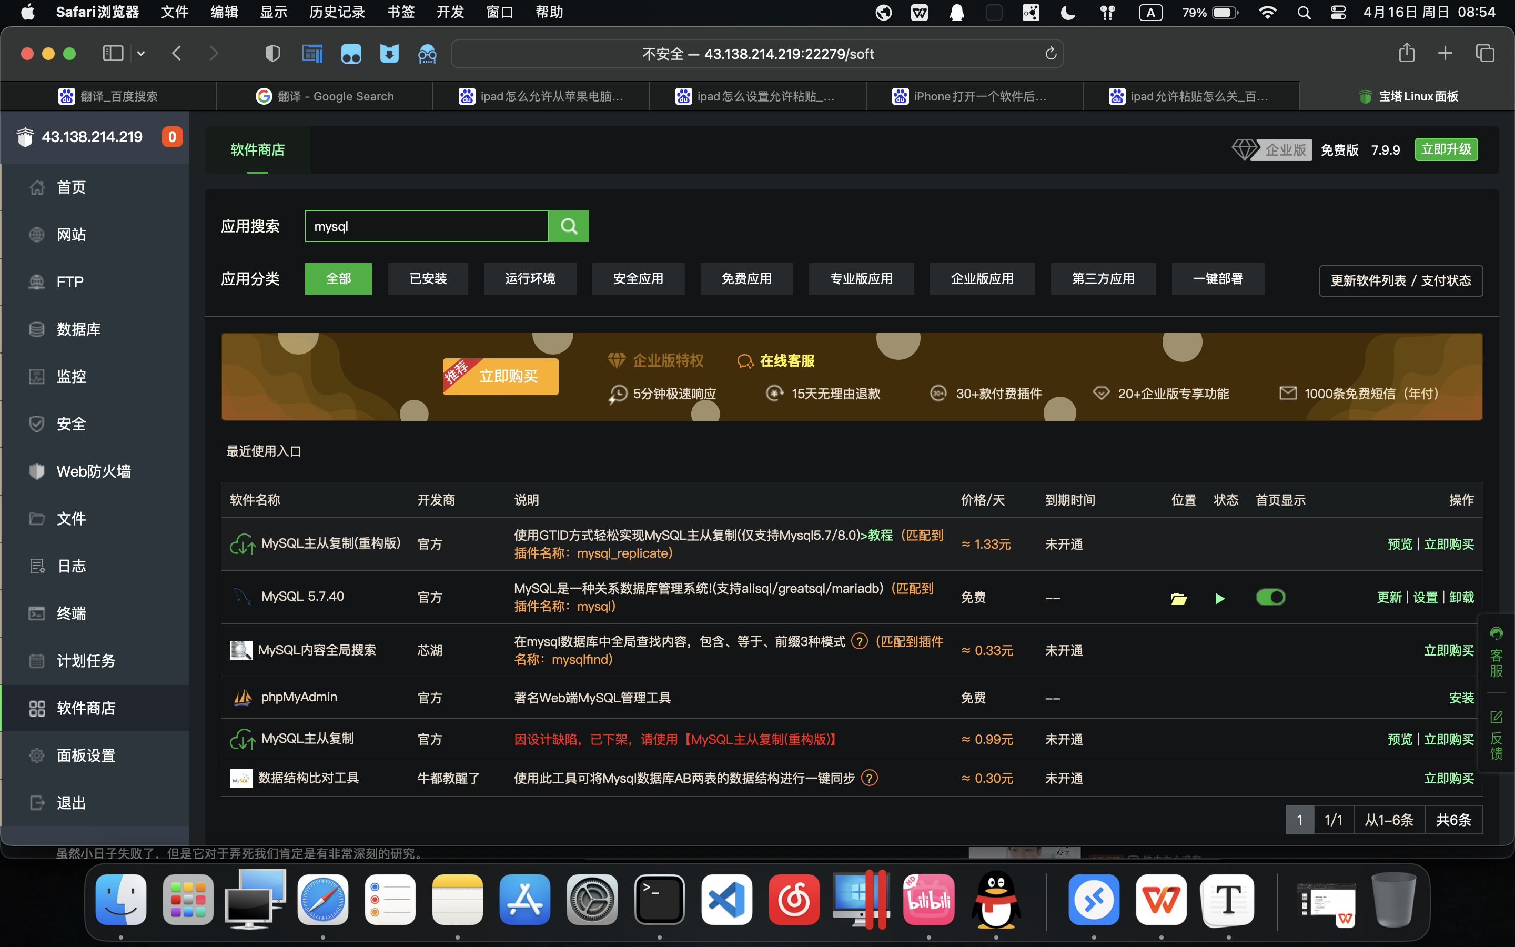Click the 软件商店 tab at top

click(x=257, y=150)
